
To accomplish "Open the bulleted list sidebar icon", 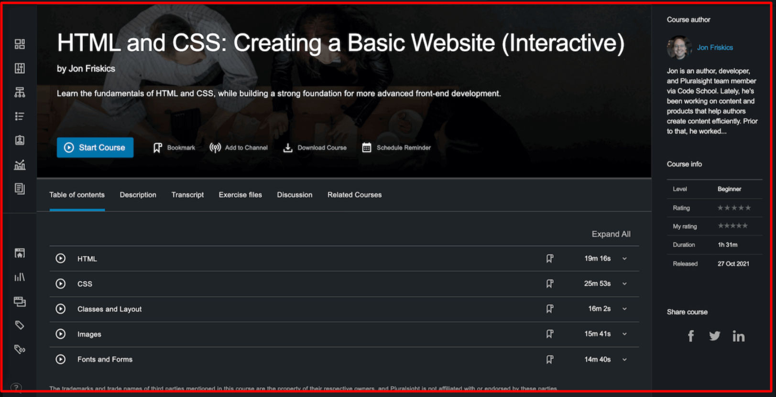I will coord(20,116).
